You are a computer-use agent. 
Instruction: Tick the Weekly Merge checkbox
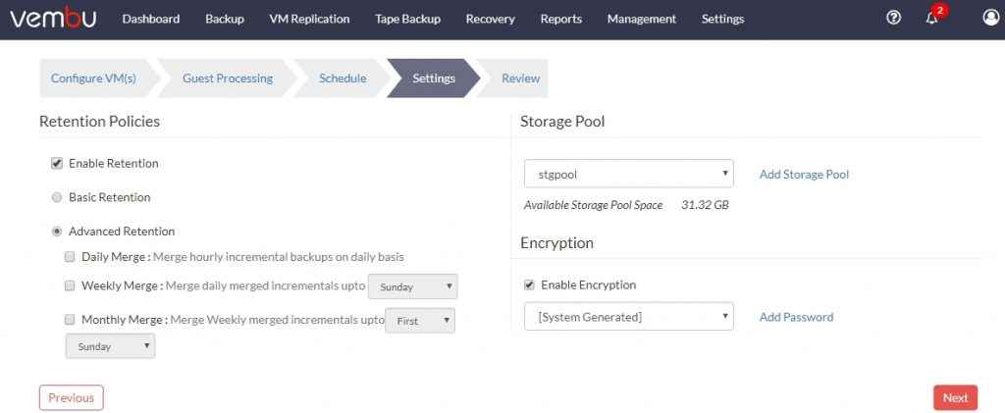[x=70, y=285]
